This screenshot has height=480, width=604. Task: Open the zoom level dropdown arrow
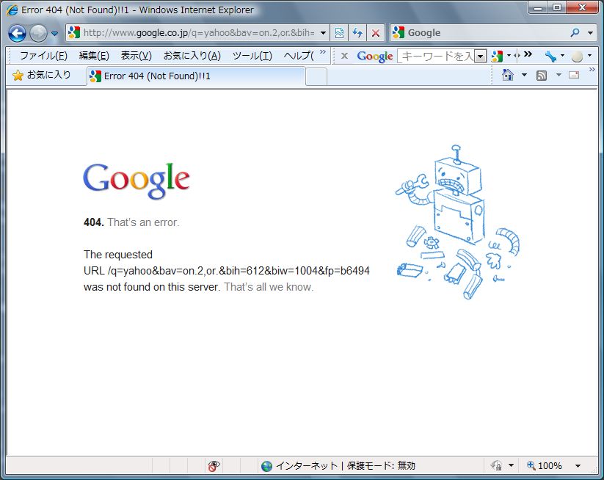click(x=578, y=466)
